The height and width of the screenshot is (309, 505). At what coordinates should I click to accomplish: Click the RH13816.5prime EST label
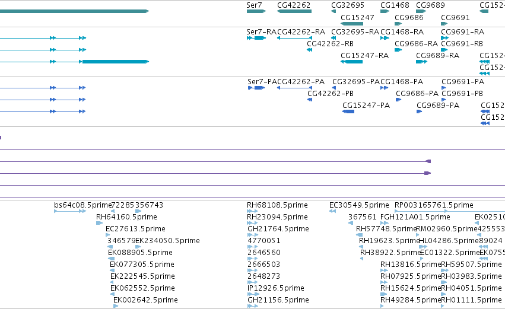click(x=411, y=265)
